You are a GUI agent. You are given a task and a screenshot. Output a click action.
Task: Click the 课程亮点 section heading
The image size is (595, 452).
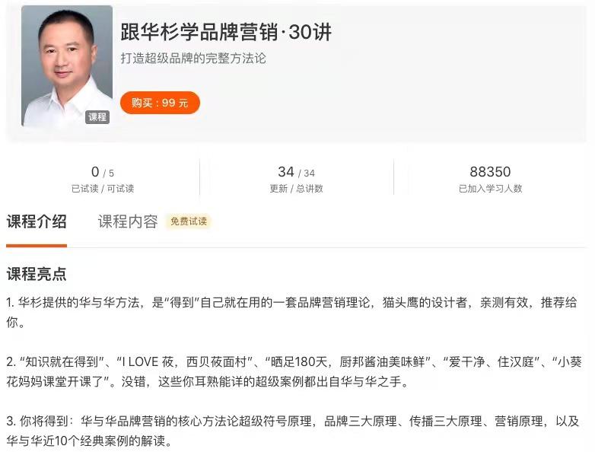pyautogui.click(x=37, y=274)
